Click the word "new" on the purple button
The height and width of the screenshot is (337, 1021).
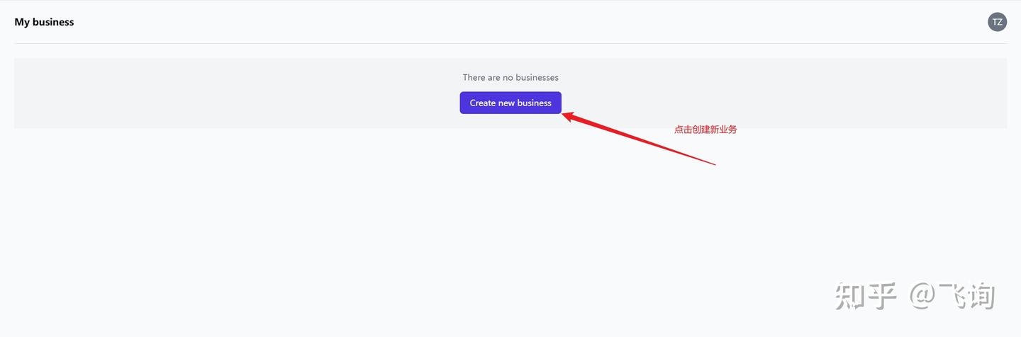pos(506,103)
